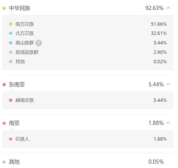Collapse the 南亚 section chevron
The image size is (178, 168).
(x=168, y=123)
